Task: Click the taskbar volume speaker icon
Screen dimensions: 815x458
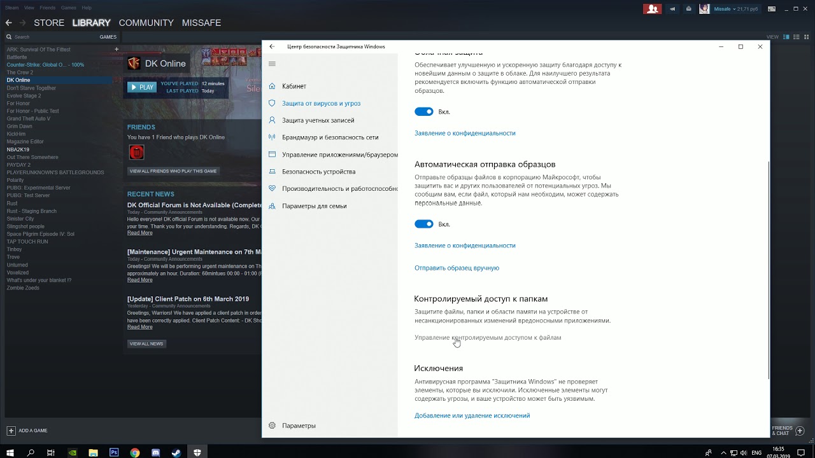Action: click(x=744, y=453)
